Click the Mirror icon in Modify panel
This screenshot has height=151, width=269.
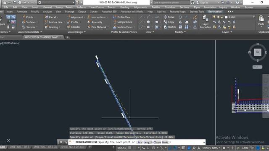180,22
